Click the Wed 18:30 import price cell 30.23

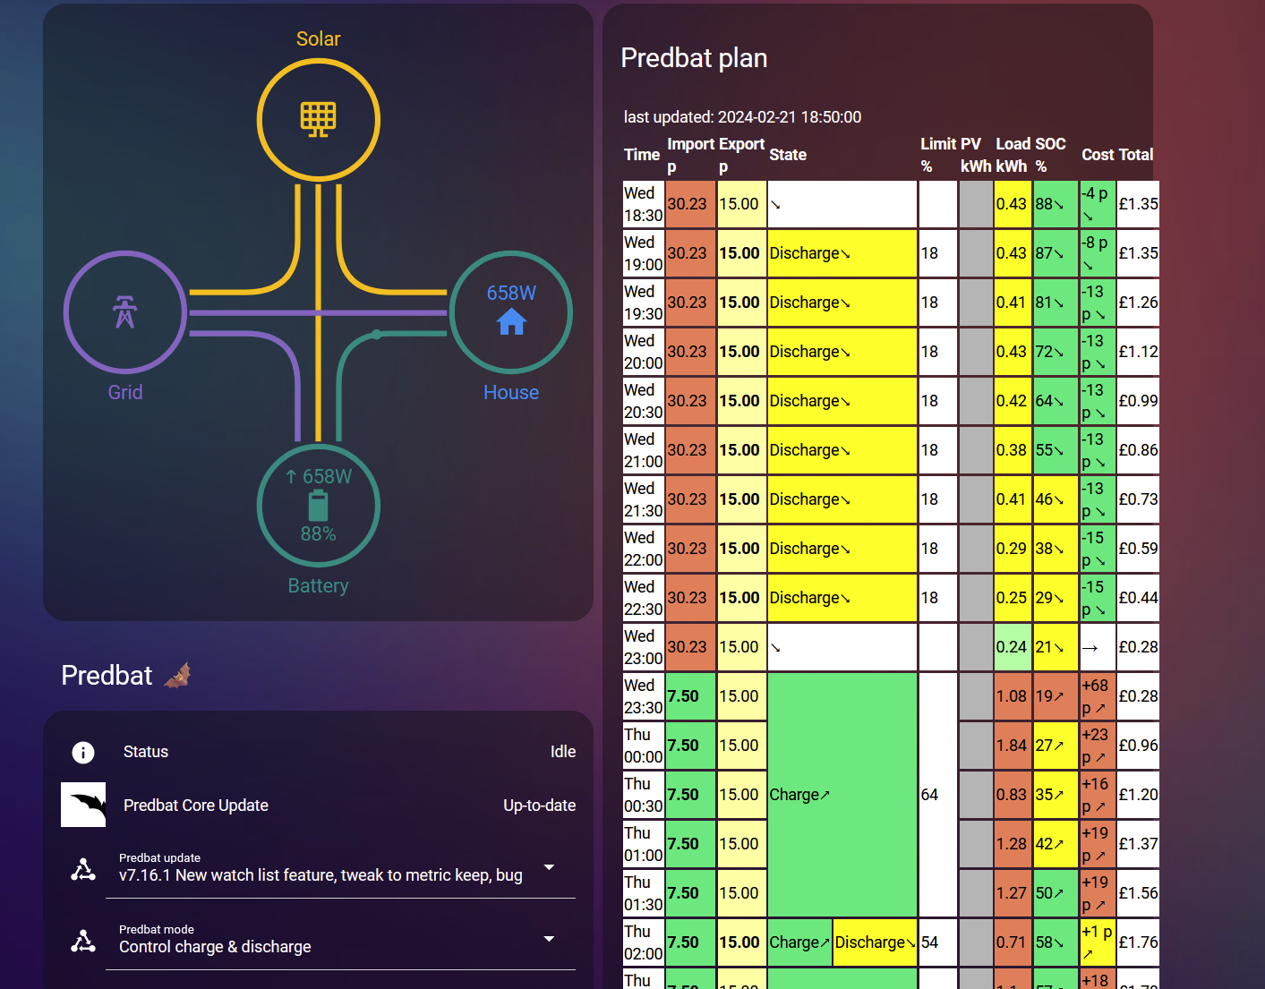tap(690, 204)
